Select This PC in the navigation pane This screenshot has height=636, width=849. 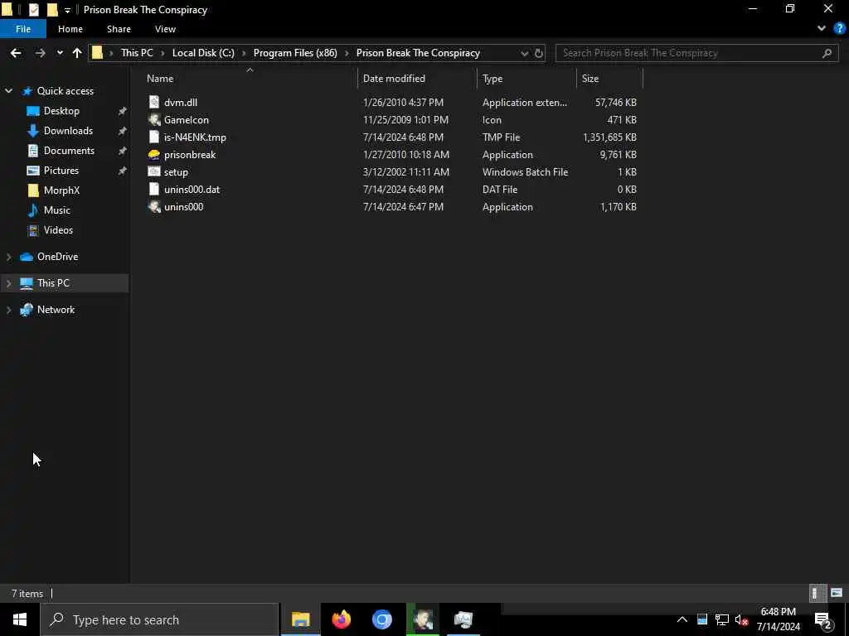click(x=53, y=283)
